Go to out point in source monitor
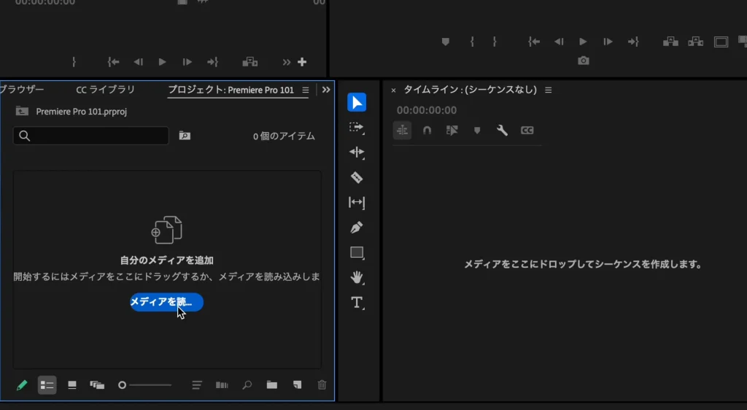The width and height of the screenshot is (747, 410). point(212,62)
